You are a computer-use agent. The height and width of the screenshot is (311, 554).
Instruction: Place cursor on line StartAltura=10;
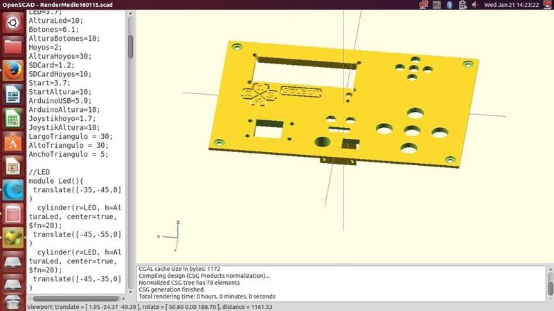[60, 92]
